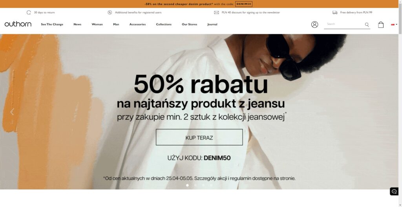Click the KUP TERAZ button
Viewport: 402px width, 207px height.
199,137
